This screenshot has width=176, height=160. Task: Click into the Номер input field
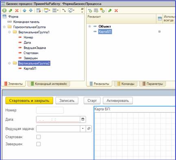[x=50, y=110]
